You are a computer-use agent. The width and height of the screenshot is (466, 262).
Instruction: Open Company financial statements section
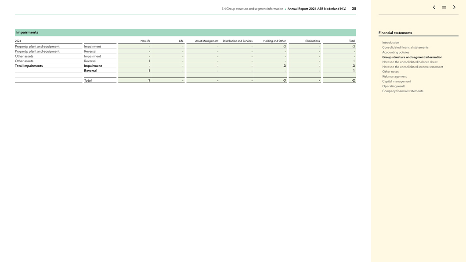(403, 91)
